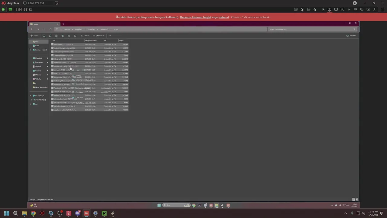Click the AnyDesk file transfer icon
Viewport: 387px width, 218px height.
323,10
